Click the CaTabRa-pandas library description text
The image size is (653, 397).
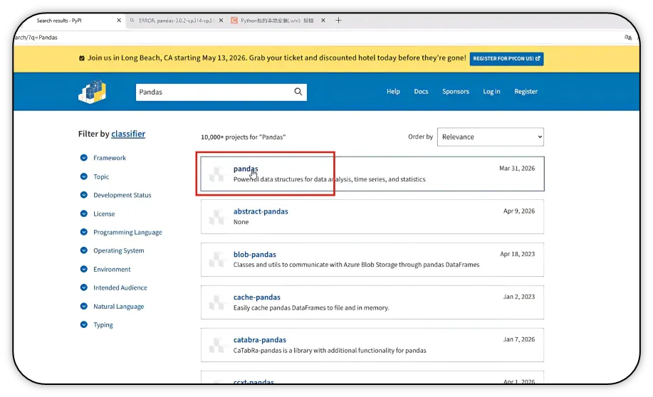coord(330,350)
